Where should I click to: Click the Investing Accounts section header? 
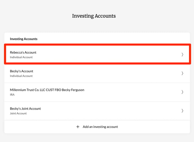24,39
